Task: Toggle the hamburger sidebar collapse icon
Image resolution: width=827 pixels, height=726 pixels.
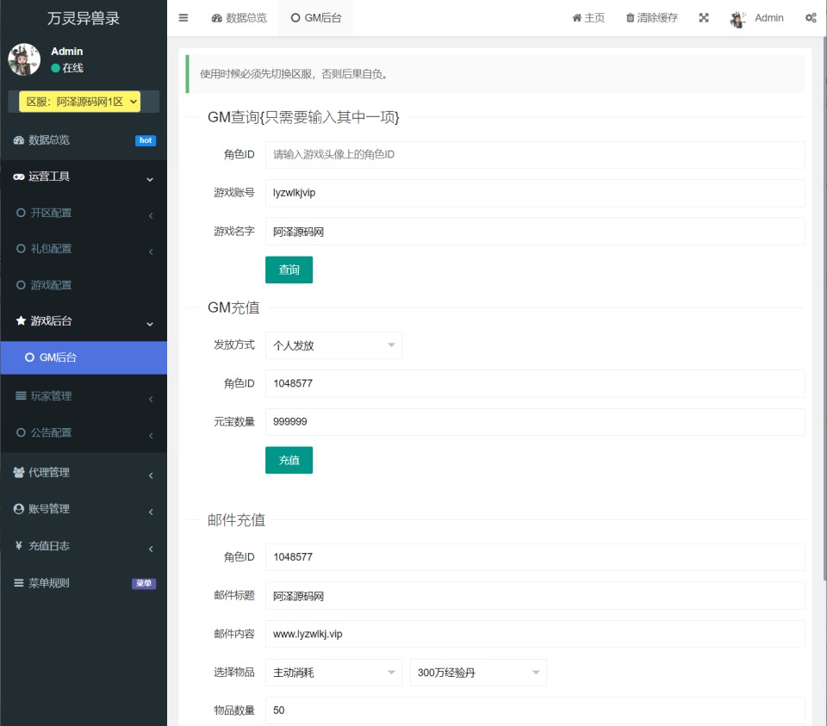Action: [183, 18]
